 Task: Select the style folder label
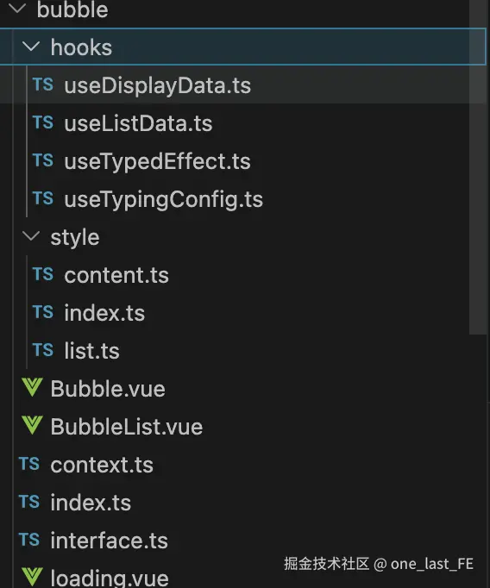(x=75, y=237)
